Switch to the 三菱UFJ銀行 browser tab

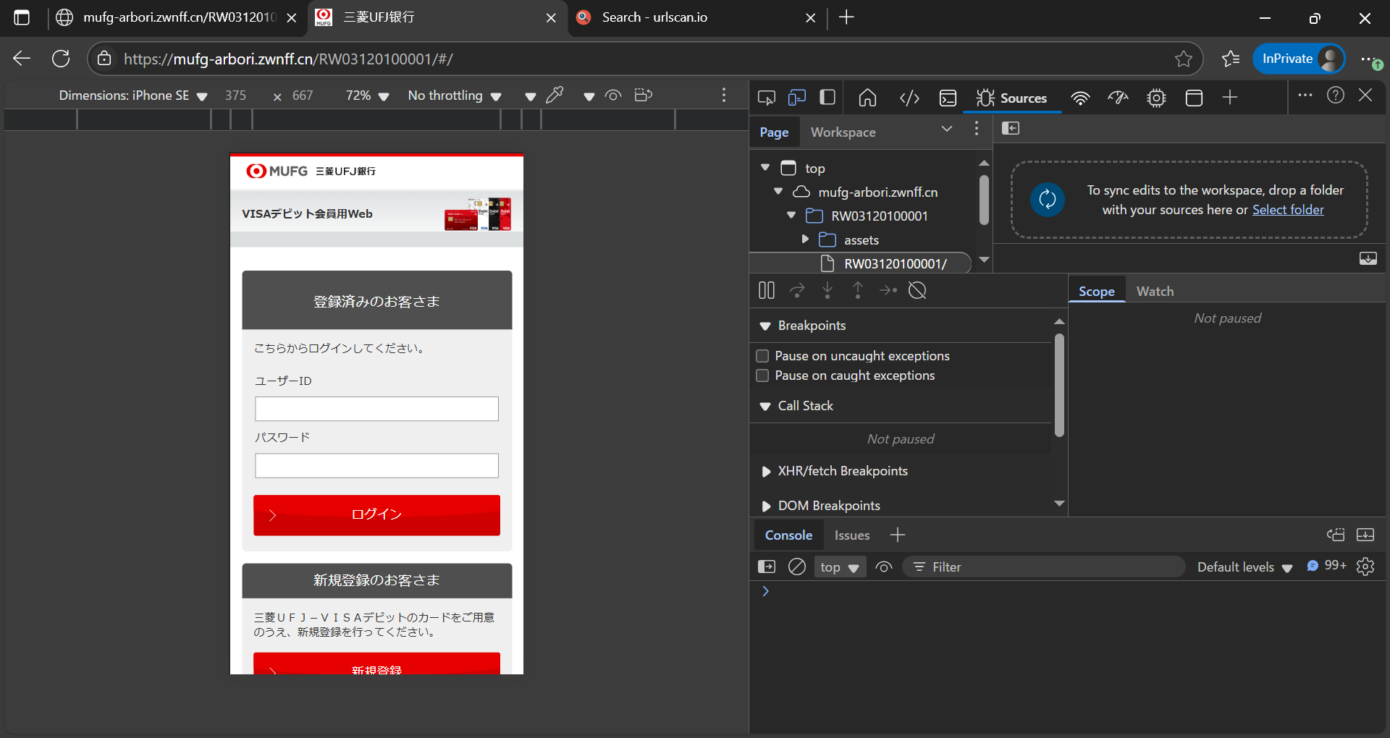click(x=437, y=17)
